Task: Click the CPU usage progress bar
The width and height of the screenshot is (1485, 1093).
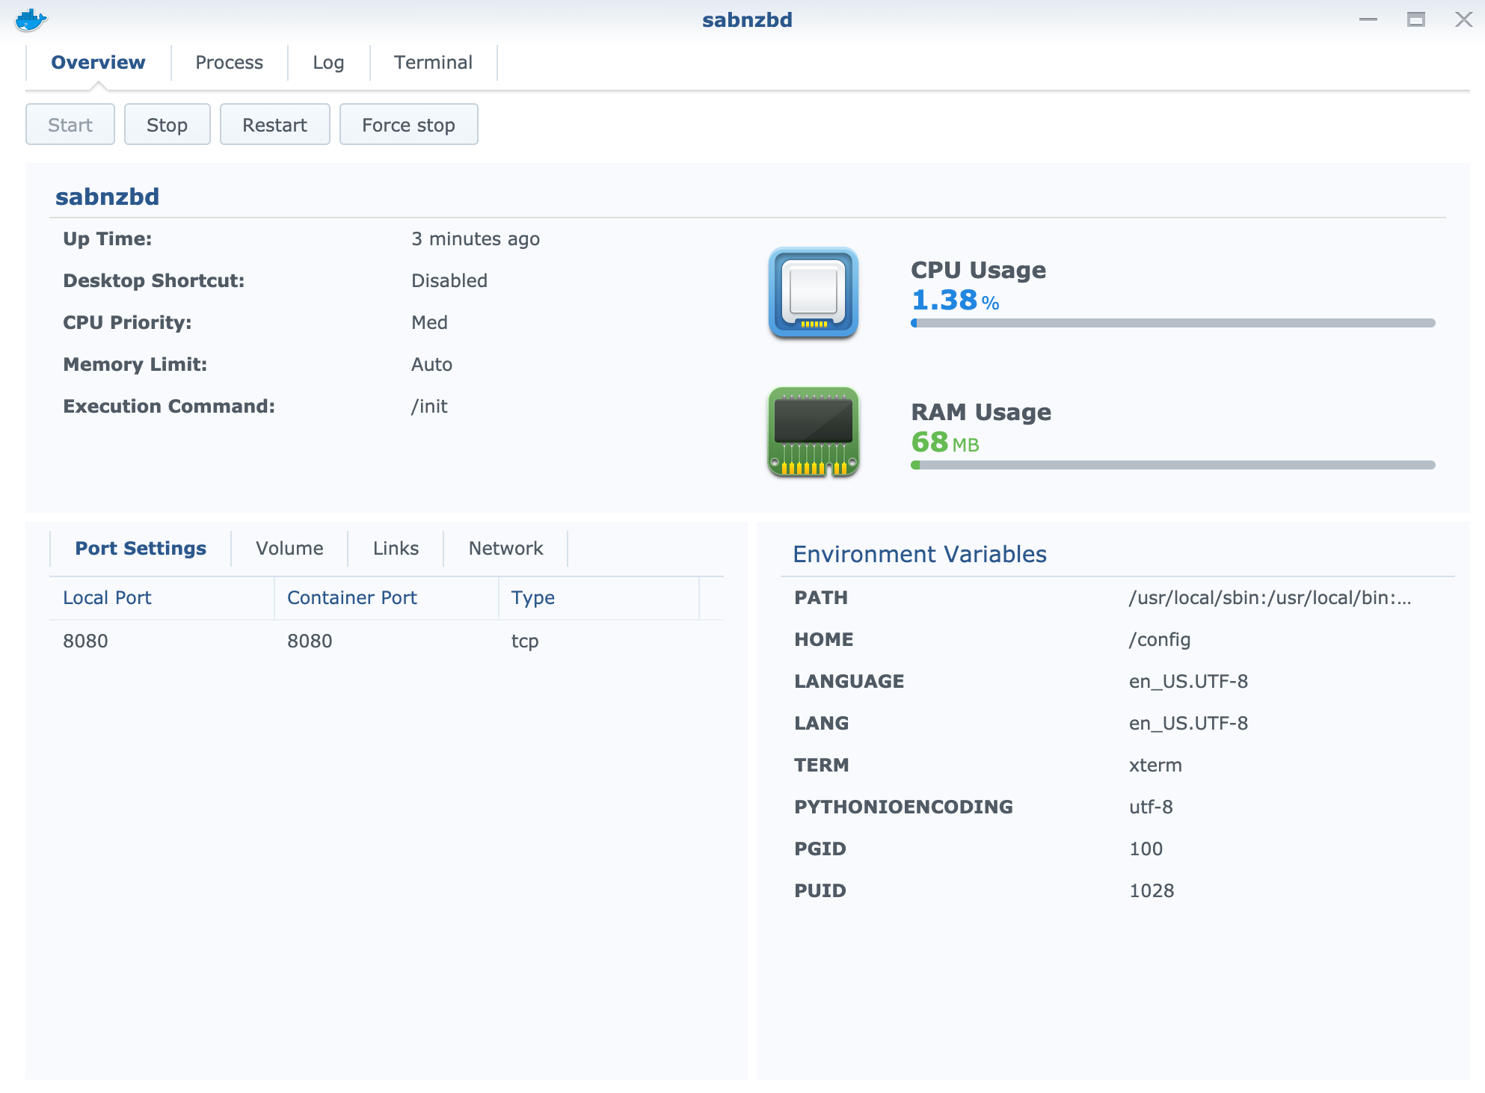Action: 1172,323
